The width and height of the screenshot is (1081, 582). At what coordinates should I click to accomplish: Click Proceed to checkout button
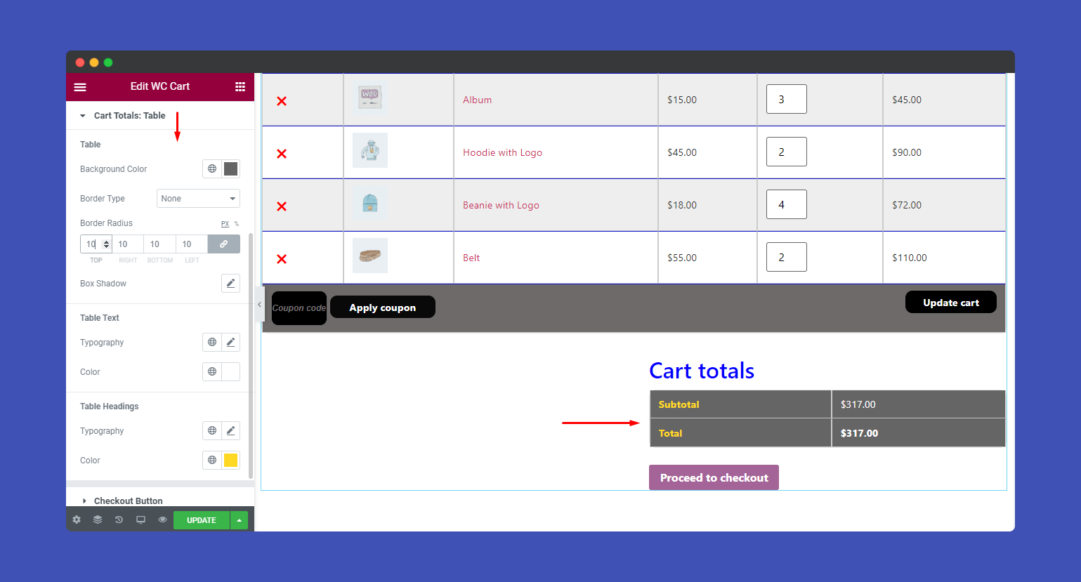coord(714,477)
